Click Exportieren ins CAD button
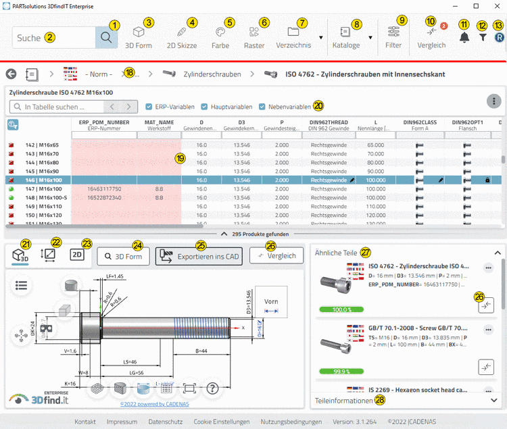Image resolution: width=507 pixels, height=429 pixels. [199, 257]
